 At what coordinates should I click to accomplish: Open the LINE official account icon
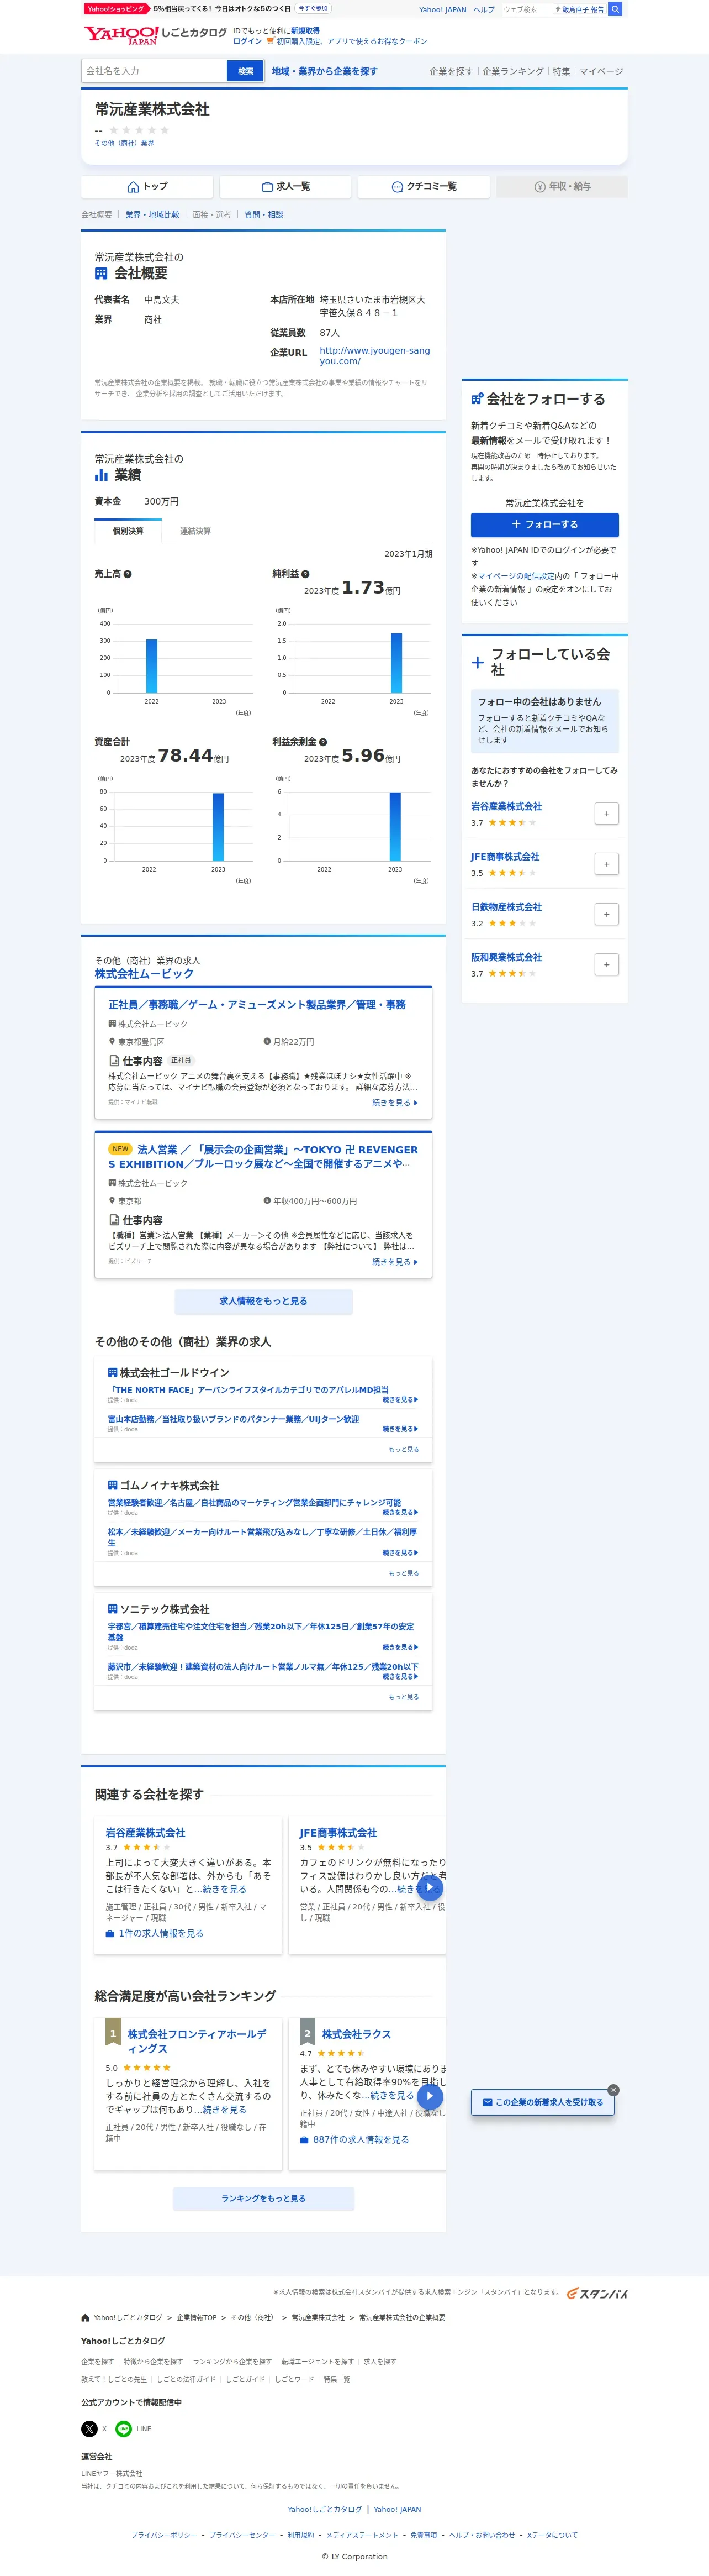124,2428
